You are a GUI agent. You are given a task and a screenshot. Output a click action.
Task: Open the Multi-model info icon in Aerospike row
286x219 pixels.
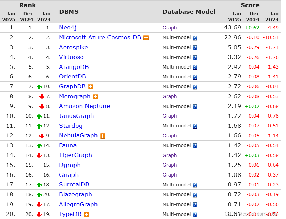click(195, 48)
